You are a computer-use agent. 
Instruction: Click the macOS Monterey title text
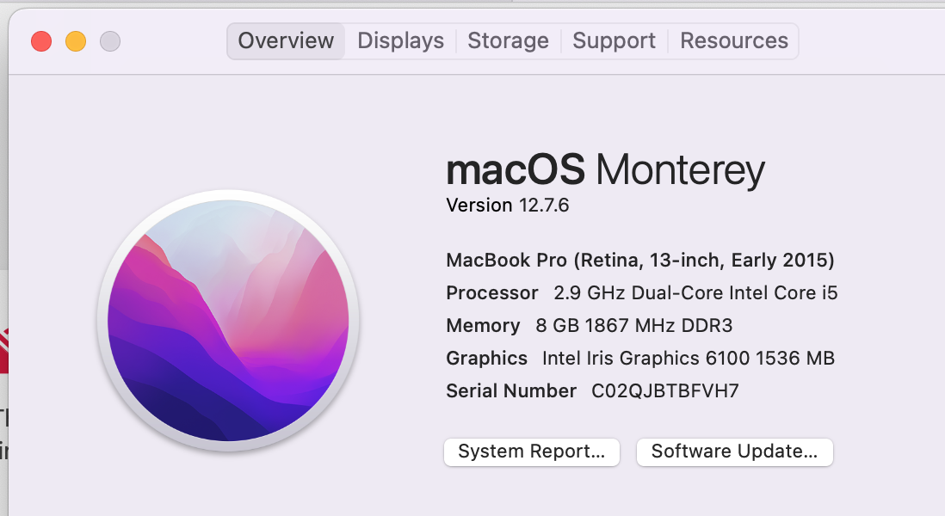[x=605, y=169]
